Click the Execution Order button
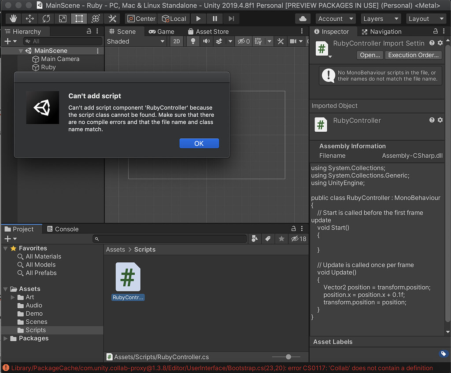The image size is (451, 373). 413,55
